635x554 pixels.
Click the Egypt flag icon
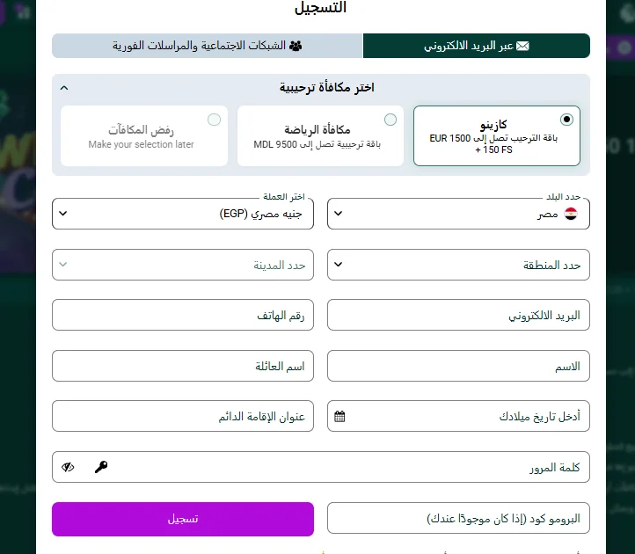[571, 213]
